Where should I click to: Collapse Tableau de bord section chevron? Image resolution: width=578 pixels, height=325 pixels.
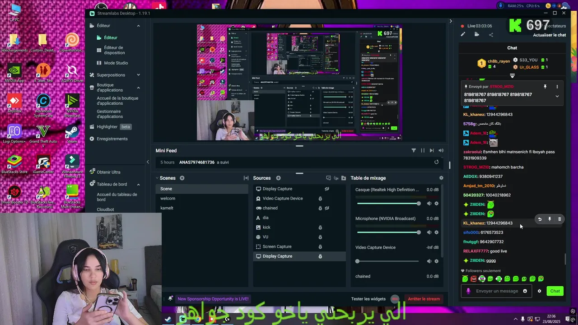coord(139,184)
